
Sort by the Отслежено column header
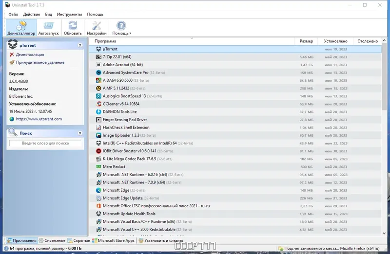click(x=368, y=41)
